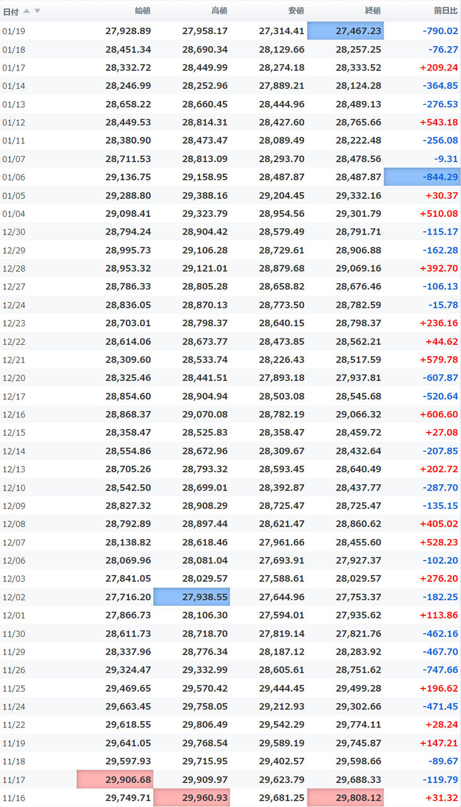Select the change value -607.87
This screenshot has width=461, height=807.
click(x=441, y=378)
